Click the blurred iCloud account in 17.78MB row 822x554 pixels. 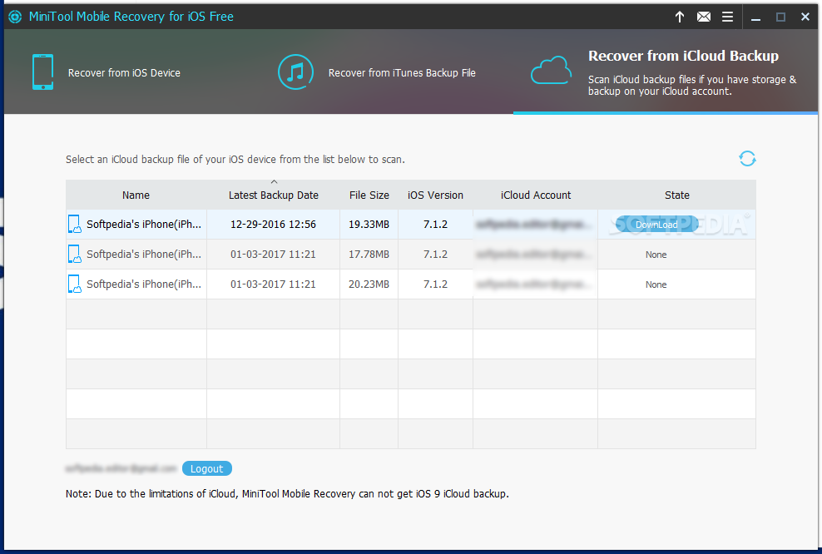click(533, 255)
